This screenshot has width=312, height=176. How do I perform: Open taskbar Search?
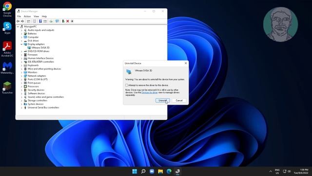(143, 171)
